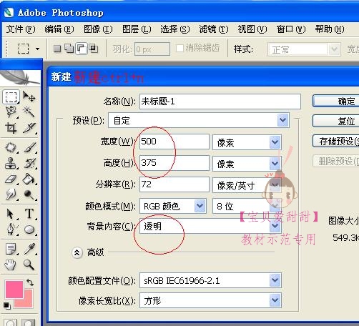359x326 pixels.
Task: Click the 分辨率 resolution field showing 72
Action: coord(174,184)
